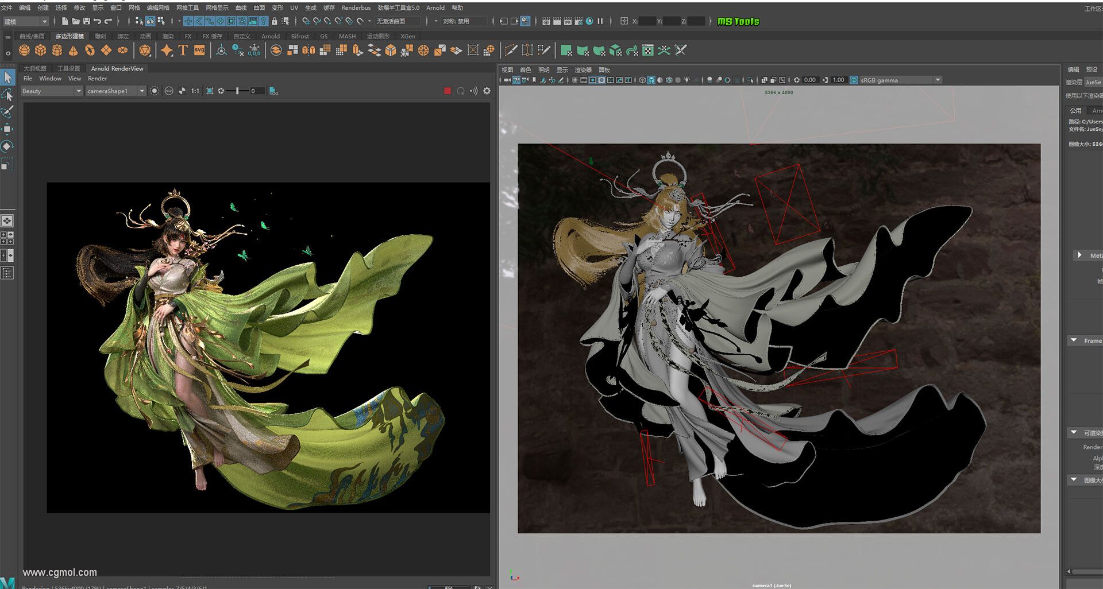This screenshot has width=1103, height=589.
Task: Open the Beauty AOV dropdown
Action: [52, 91]
